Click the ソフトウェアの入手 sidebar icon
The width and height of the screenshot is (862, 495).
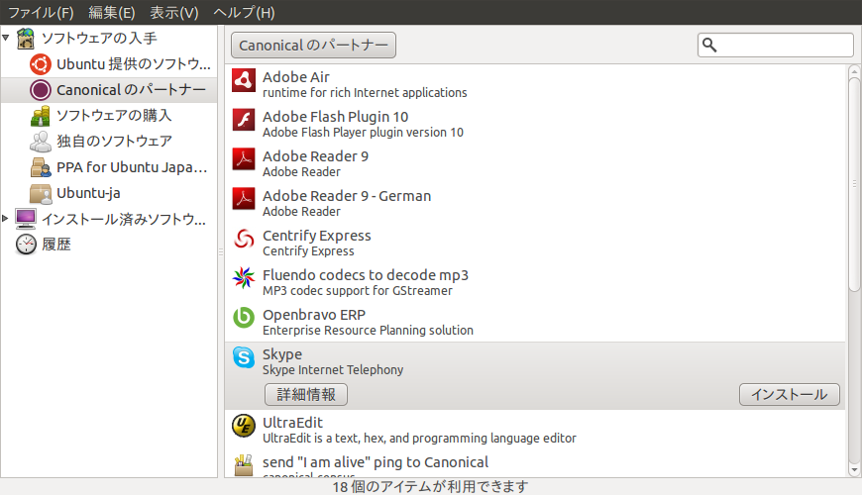26,39
